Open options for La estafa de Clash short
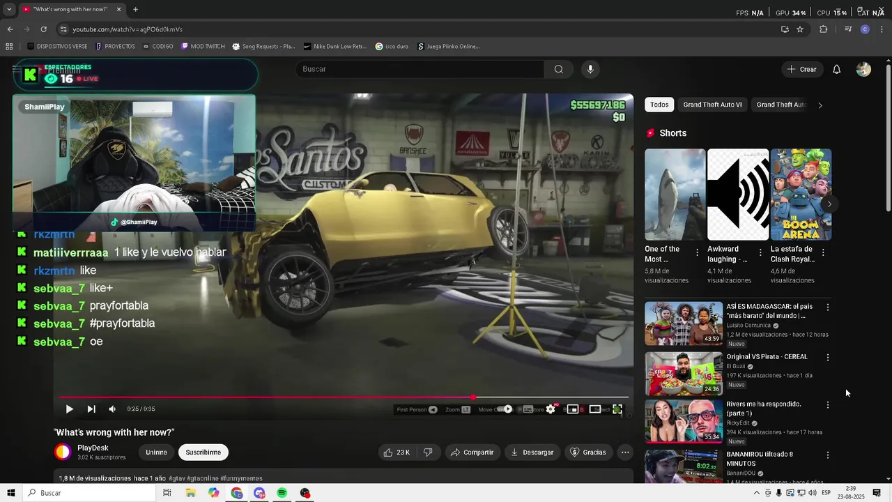 (x=823, y=253)
